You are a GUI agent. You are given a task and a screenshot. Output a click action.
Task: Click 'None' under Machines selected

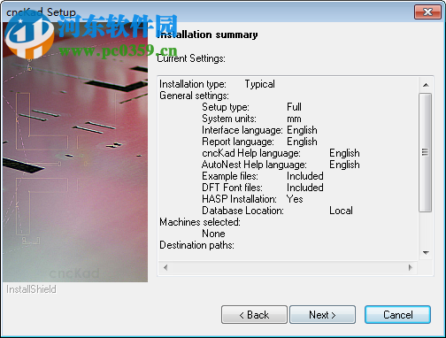tap(213, 234)
